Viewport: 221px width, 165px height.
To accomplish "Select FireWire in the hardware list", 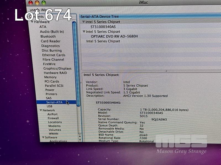I will tap(49, 64).
